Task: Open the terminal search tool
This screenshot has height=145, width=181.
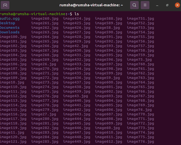Action: coord(134,5)
